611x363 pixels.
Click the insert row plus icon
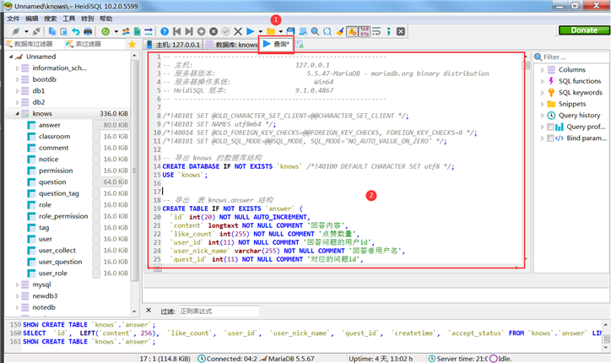coord(201,31)
